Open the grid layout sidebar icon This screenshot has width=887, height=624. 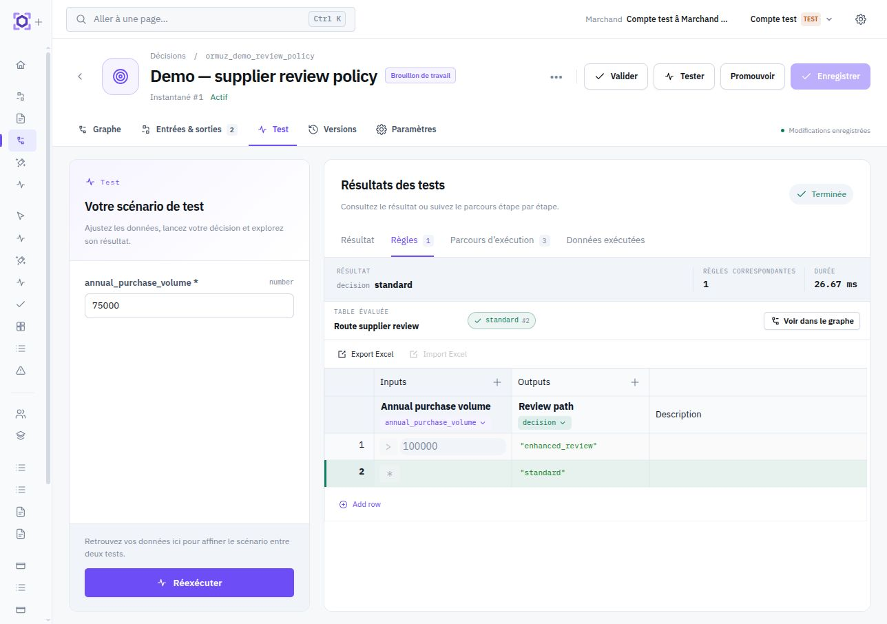point(21,326)
